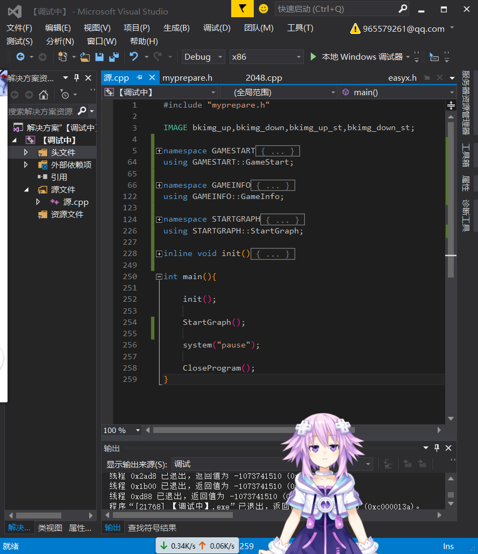
Task: Expand the 头文件 folder in tree
Action: tap(25, 152)
